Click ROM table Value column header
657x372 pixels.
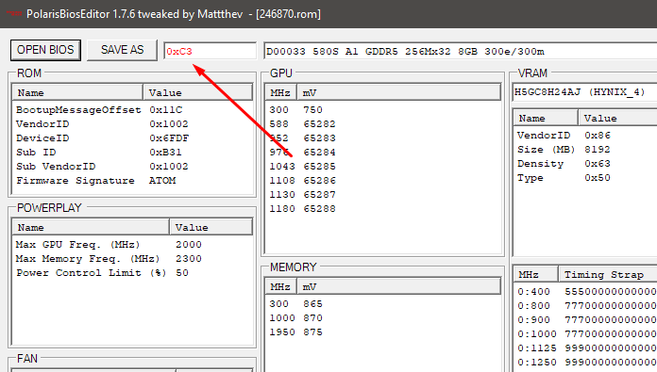click(x=198, y=92)
